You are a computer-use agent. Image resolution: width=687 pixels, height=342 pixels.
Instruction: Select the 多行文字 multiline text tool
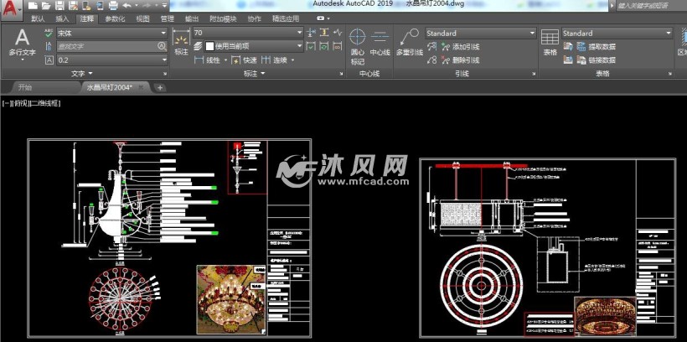pyautogui.click(x=22, y=44)
